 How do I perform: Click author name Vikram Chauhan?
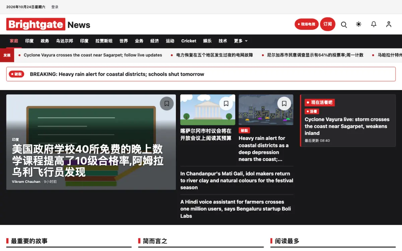tap(26, 182)
